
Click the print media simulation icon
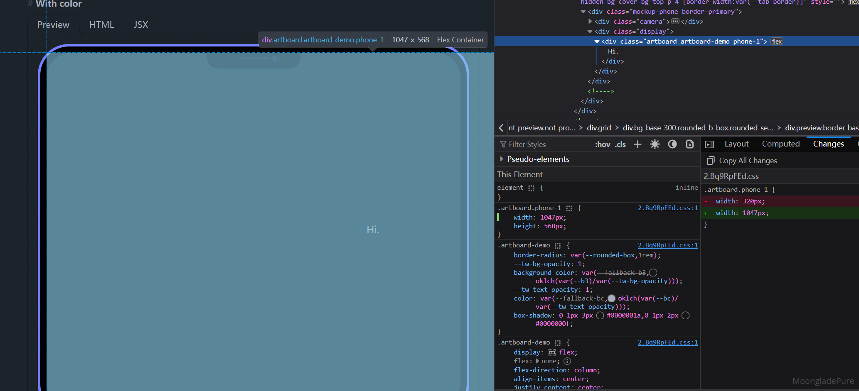(690, 144)
